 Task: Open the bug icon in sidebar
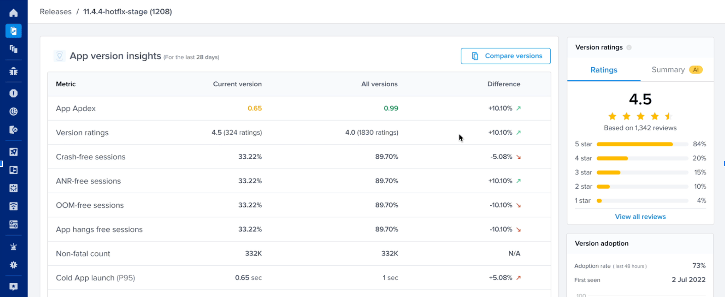coord(14,71)
